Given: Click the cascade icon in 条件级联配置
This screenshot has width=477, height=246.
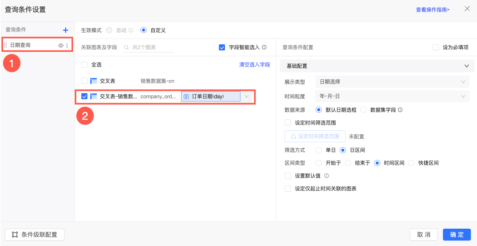Looking at the screenshot, I should point(15,235).
